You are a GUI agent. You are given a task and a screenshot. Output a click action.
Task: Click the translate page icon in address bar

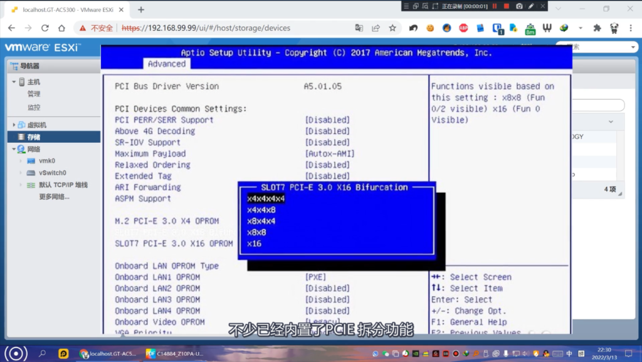pos(359,28)
